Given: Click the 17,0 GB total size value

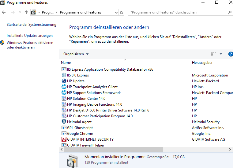Looking at the screenshot, I should 179,157.
